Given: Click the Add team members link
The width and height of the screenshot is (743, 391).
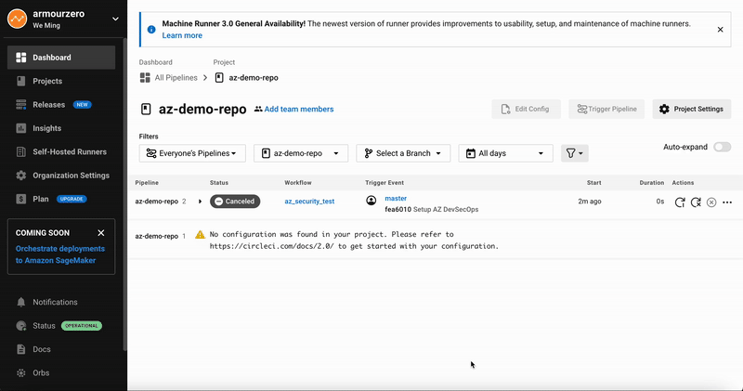Looking at the screenshot, I should [x=293, y=109].
